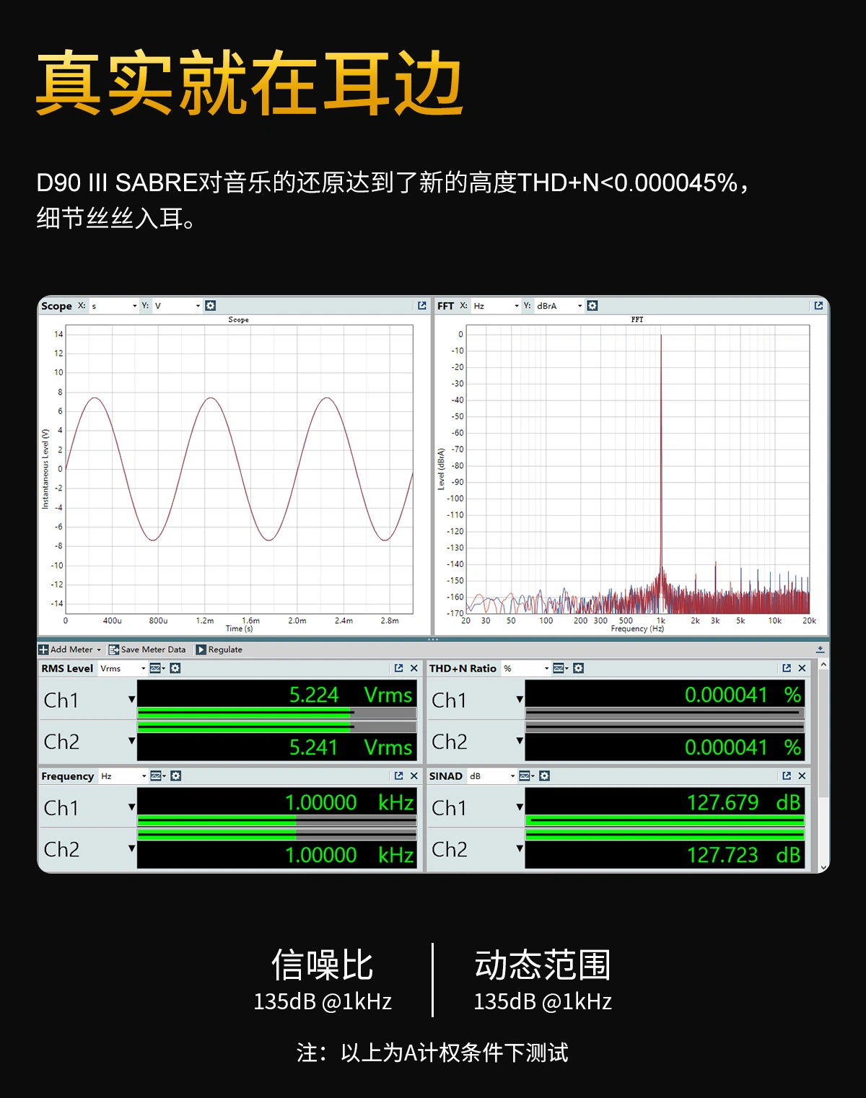Click the pin icon right of meter toolbar
The width and height of the screenshot is (866, 1098).
pyautogui.click(x=820, y=650)
